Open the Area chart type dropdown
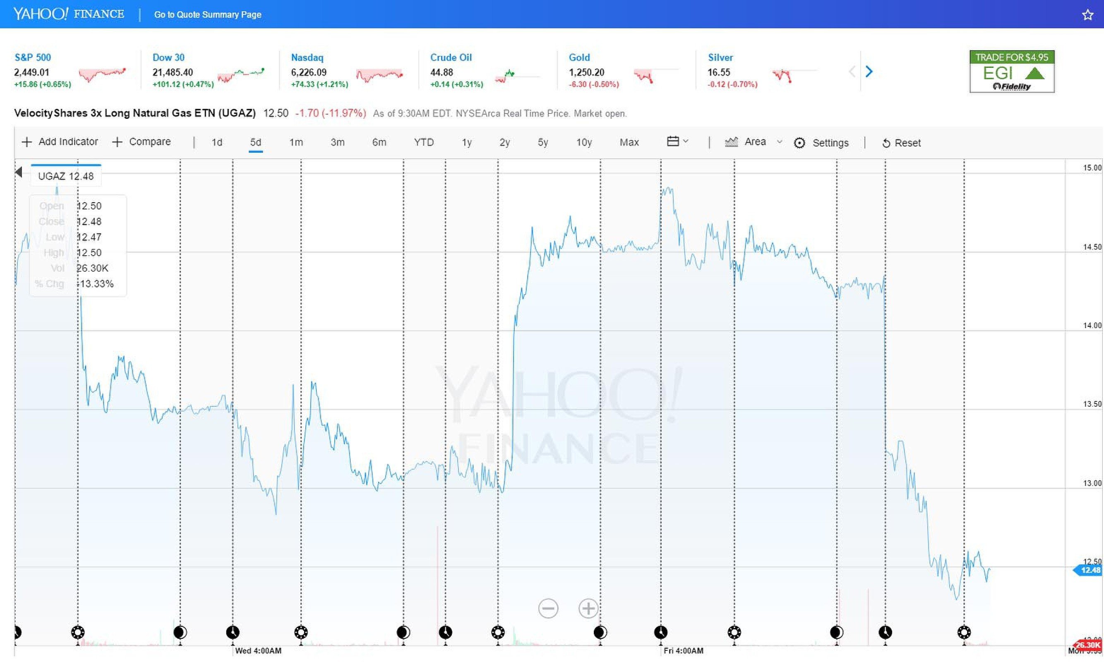The width and height of the screenshot is (1104, 662). (754, 142)
